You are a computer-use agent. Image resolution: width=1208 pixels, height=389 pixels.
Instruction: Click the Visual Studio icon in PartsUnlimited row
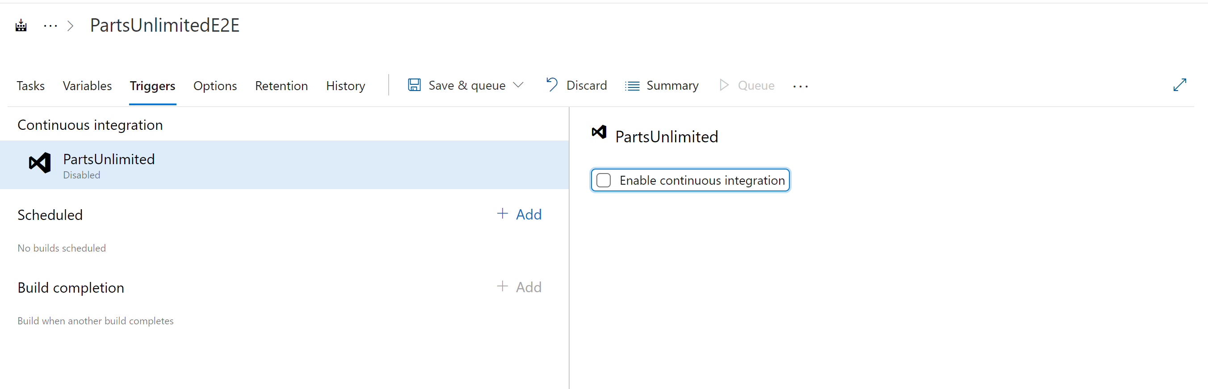click(40, 163)
